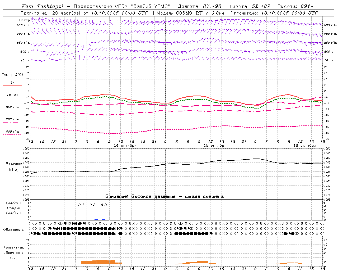Viewport: 338px width, 271px height.
Task: Click the Ветер wind section label
Action: 24,20
